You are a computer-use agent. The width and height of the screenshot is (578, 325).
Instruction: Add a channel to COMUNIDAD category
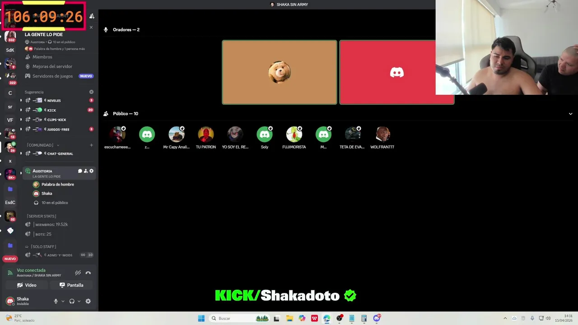tap(91, 145)
